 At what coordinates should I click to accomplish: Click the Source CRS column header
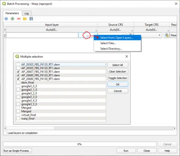[x=116, y=25]
